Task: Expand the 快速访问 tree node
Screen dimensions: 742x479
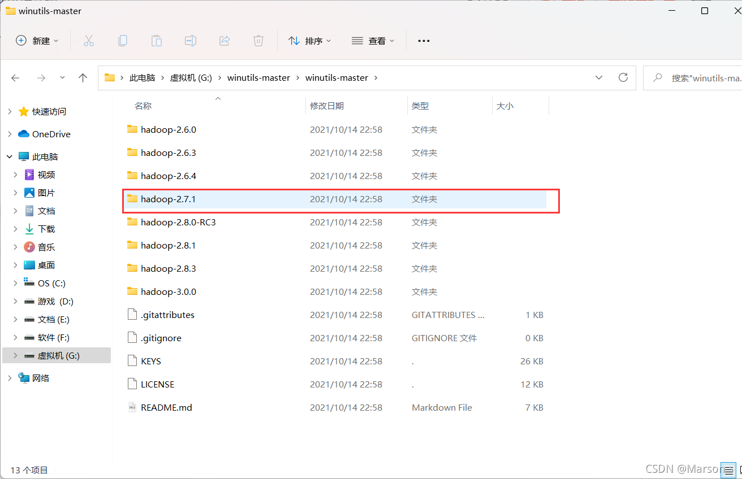Action: tap(9, 111)
